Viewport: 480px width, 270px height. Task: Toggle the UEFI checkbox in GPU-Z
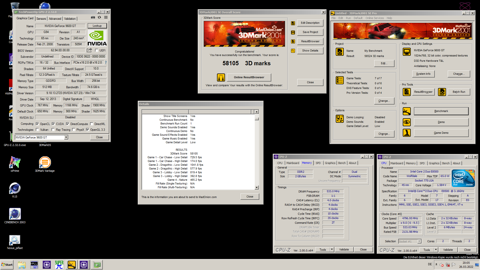click(96, 50)
